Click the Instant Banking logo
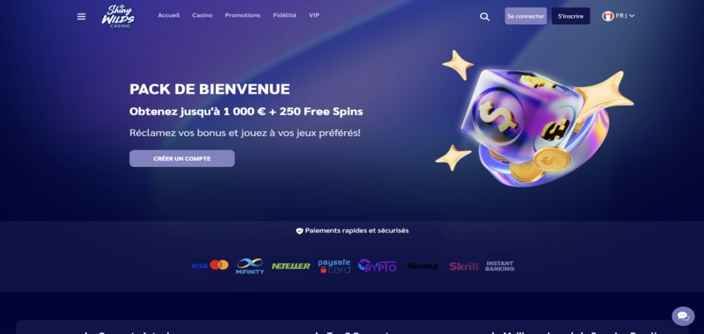Image resolution: width=704 pixels, height=334 pixels. 500,266
